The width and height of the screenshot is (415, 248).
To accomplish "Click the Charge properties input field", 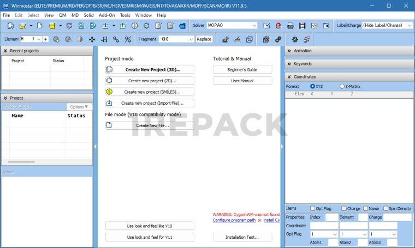I will tap(397, 217).
